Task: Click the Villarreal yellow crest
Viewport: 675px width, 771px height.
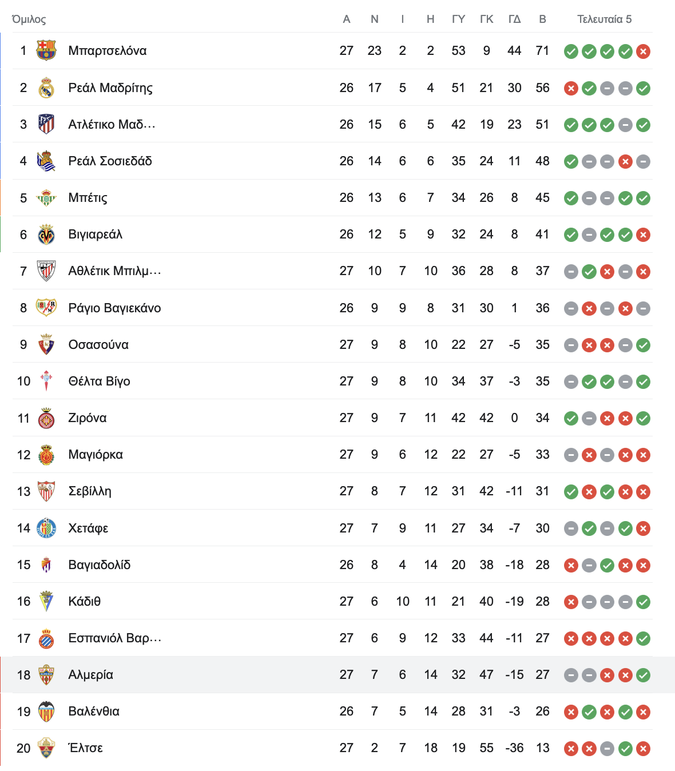Action: [x=46, y=235]
